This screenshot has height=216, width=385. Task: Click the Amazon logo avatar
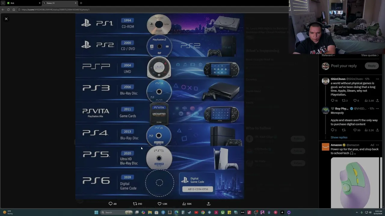325,147
